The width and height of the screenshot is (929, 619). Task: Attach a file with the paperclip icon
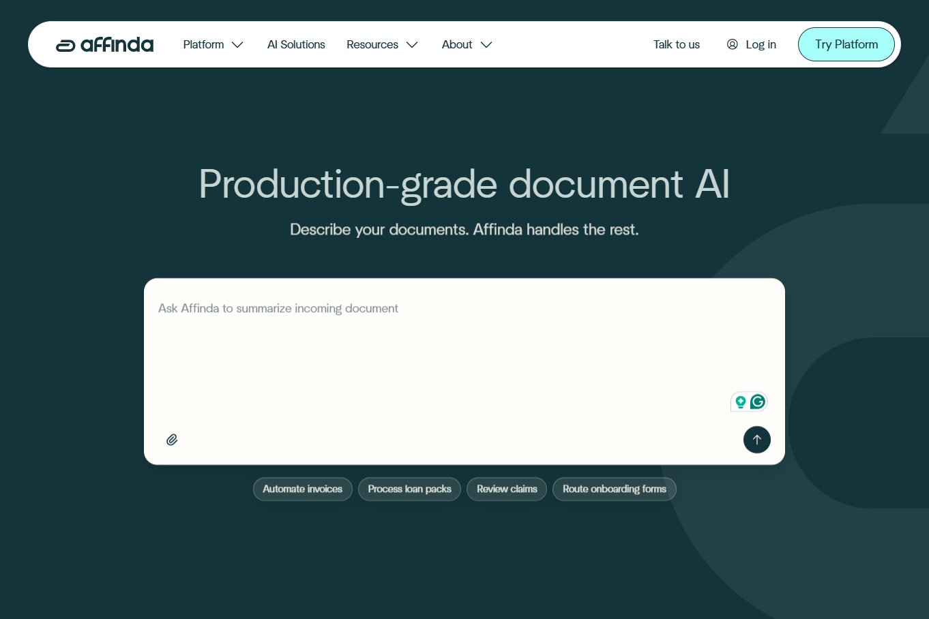click(x=172, y=440)
